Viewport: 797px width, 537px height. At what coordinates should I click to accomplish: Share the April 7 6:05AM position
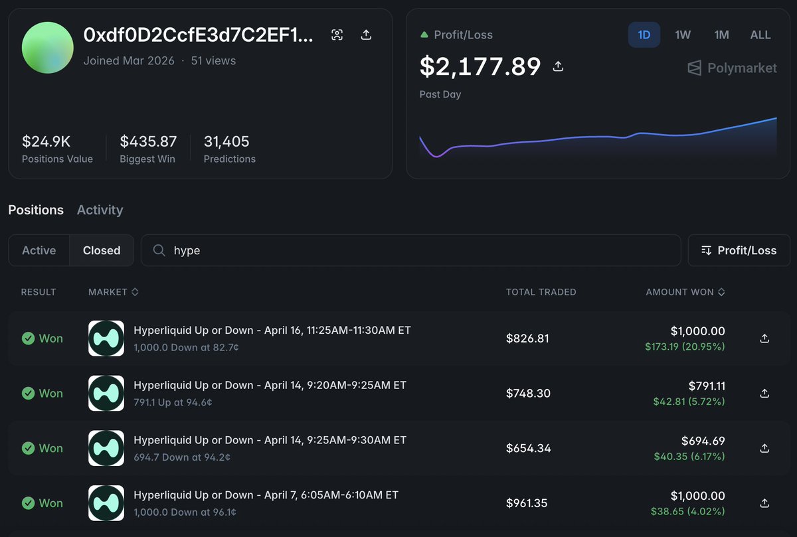(x=764, y=503)
